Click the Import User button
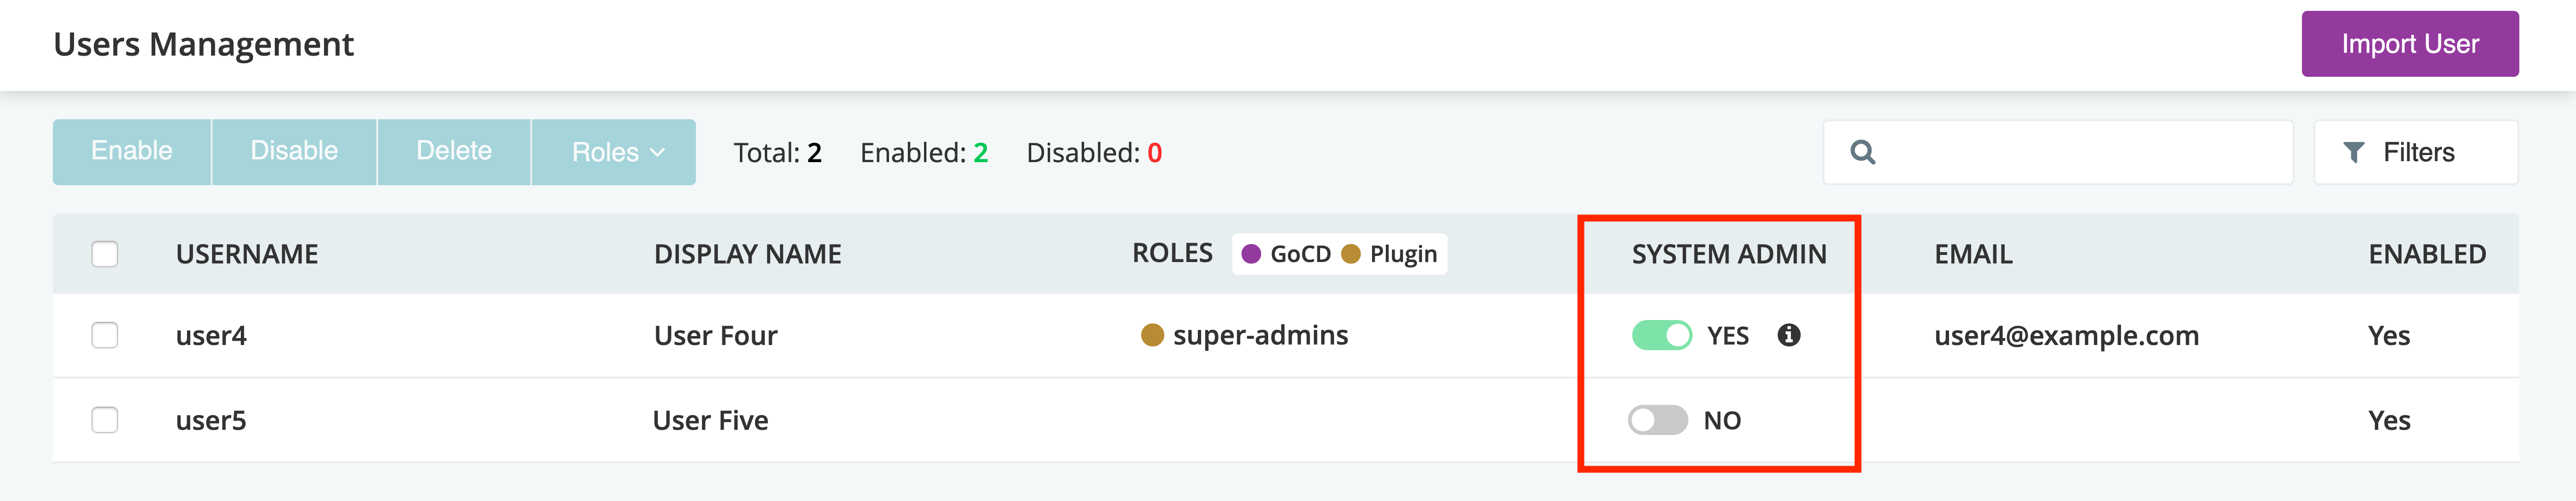The width and height of the screenshot is (2576, 501). [2410, 44]
